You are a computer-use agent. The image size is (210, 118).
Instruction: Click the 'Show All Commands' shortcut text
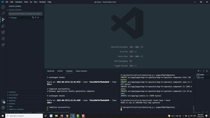[119, 47]
